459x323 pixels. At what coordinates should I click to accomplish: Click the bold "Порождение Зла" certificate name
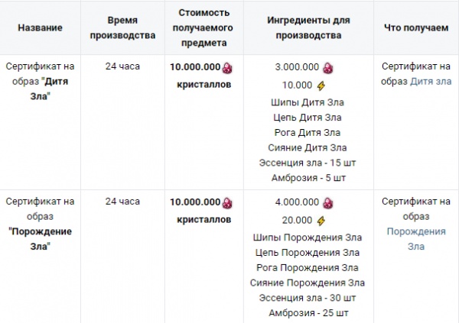tap(40, 239)
